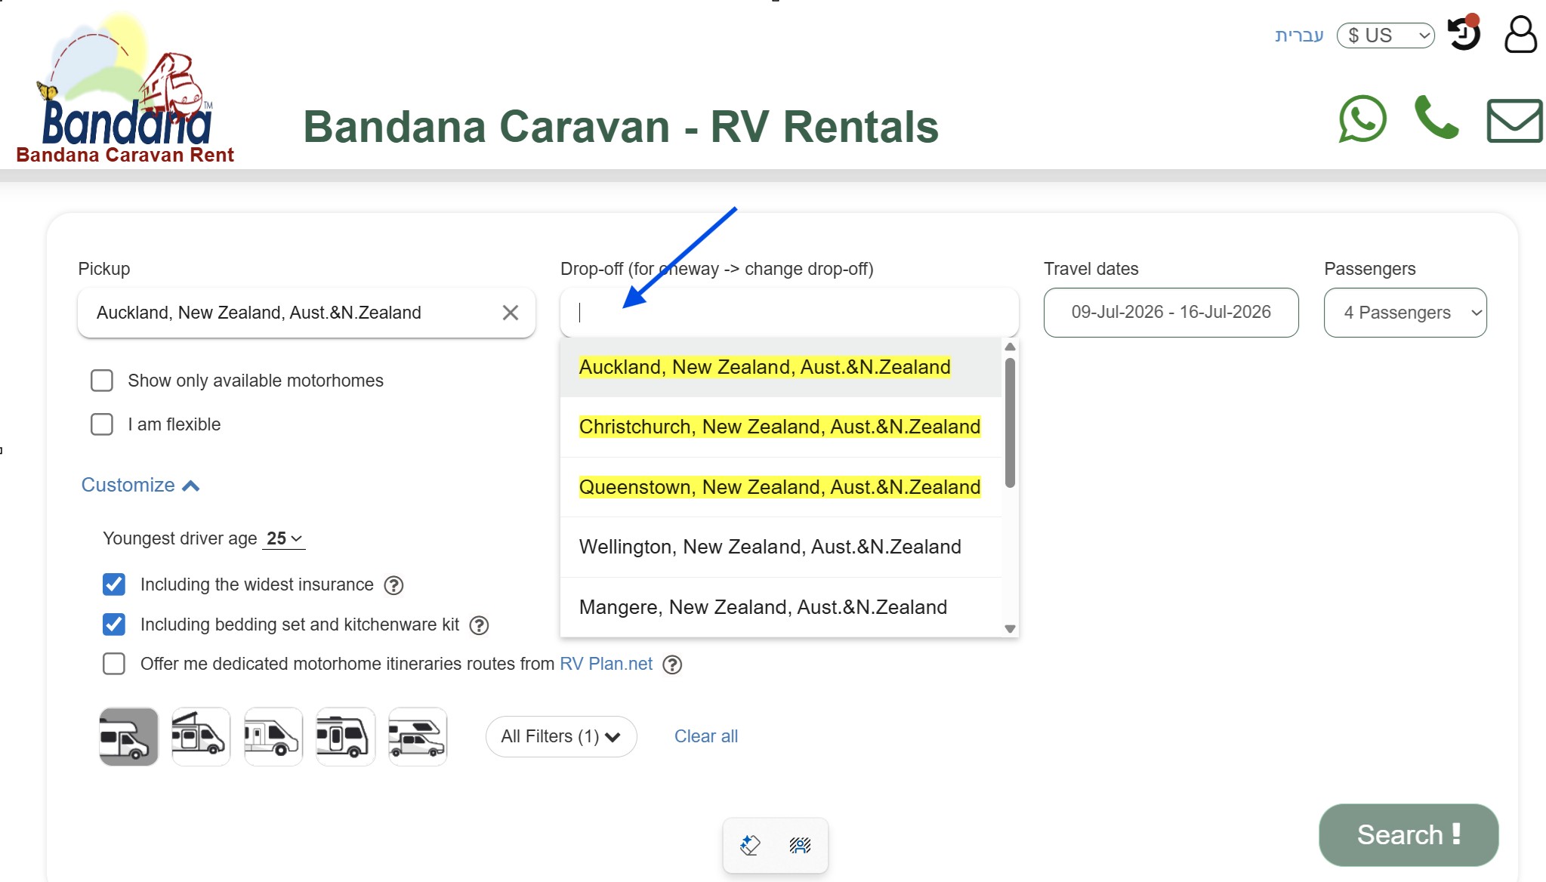Select the pop-top campervan vehicle type icon
This screenshot has width=1546, height=882.
coord(200,736)
